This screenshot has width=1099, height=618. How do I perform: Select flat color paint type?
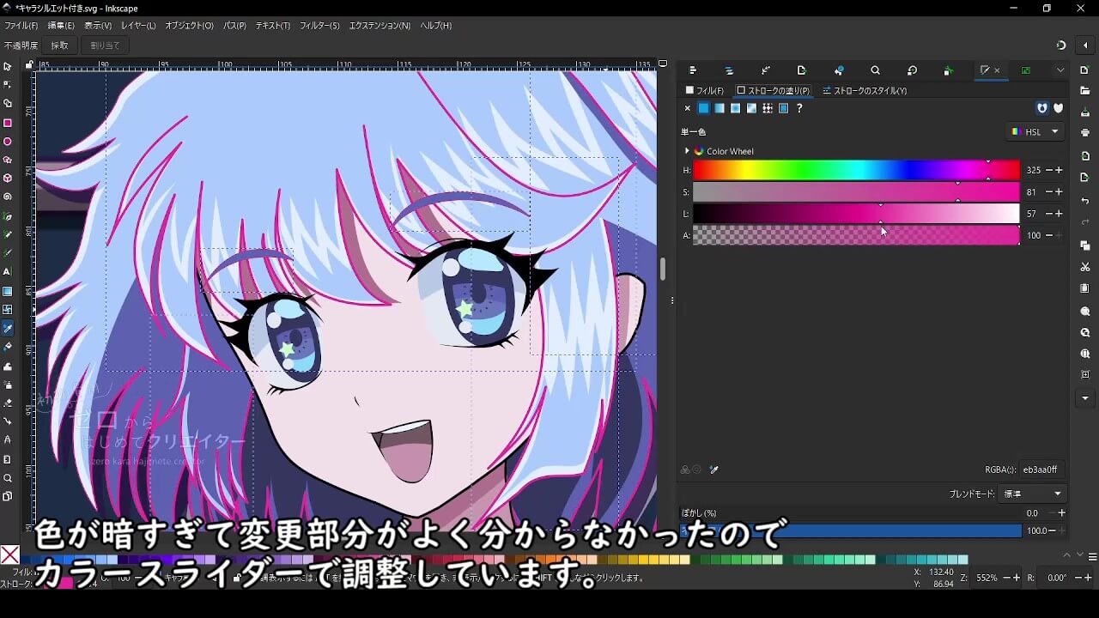pyautogui.click(x=703, y=108)
